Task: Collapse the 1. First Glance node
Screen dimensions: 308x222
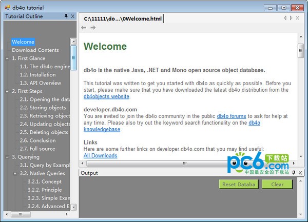Action: click(x=7, y=58)
